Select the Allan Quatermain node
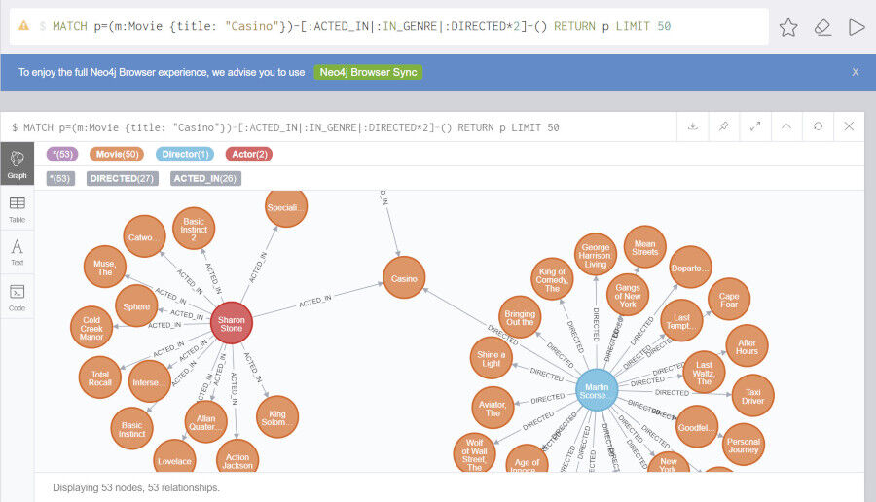 [x=205, y=422]
